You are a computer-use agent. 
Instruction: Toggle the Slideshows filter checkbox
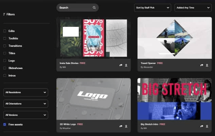pyautogui.click(x=5, y=68)
